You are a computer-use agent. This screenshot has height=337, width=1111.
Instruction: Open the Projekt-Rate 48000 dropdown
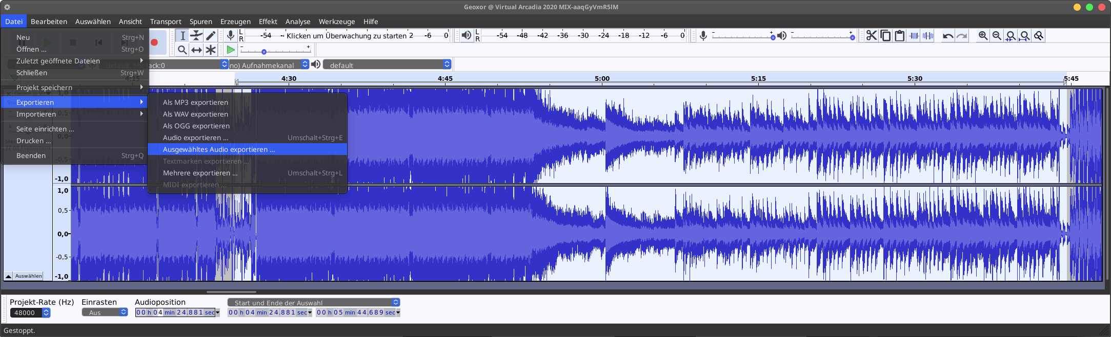click(30, 312)
